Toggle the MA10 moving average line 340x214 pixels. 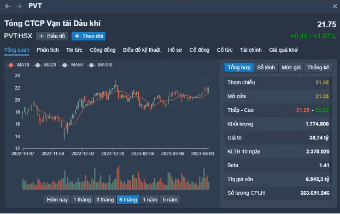pyautogui.click(x=18, y=65)
